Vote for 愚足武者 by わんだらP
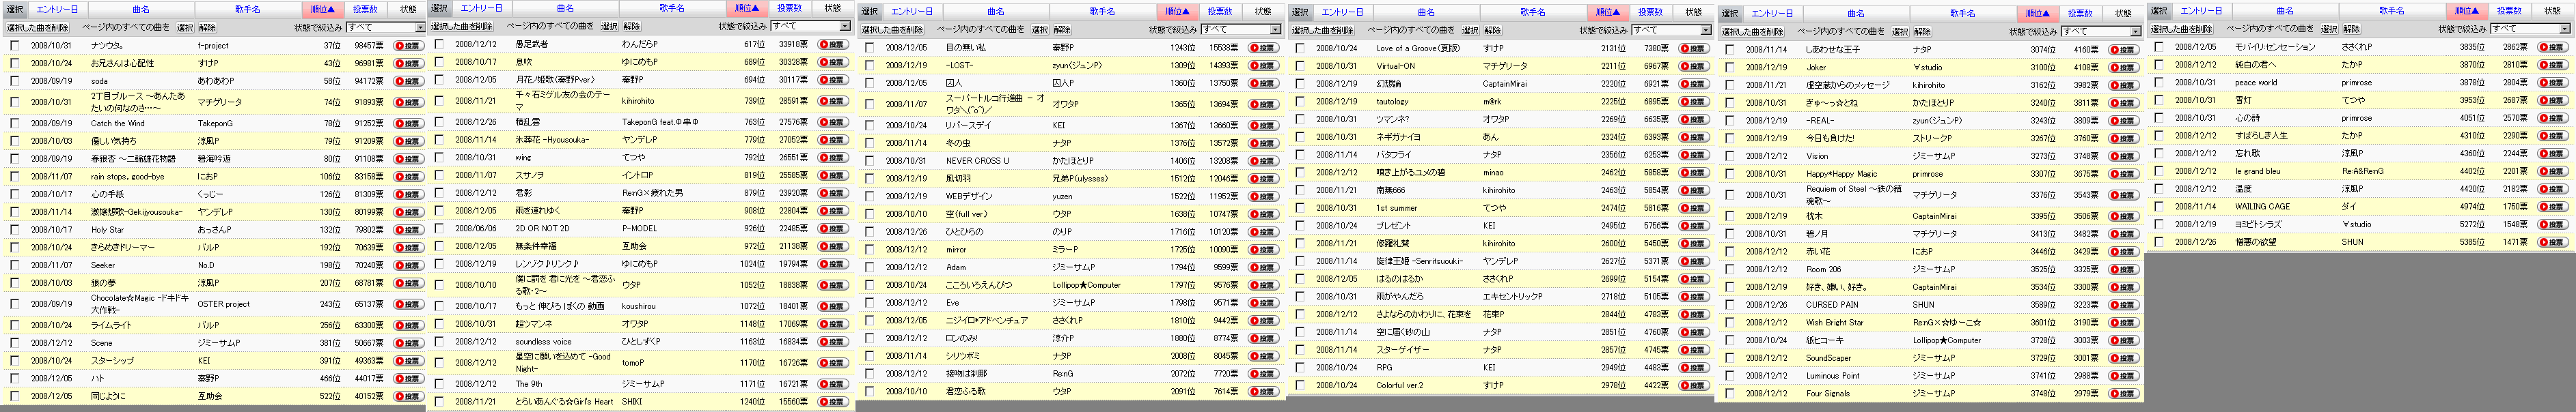 tap(832, 44)
